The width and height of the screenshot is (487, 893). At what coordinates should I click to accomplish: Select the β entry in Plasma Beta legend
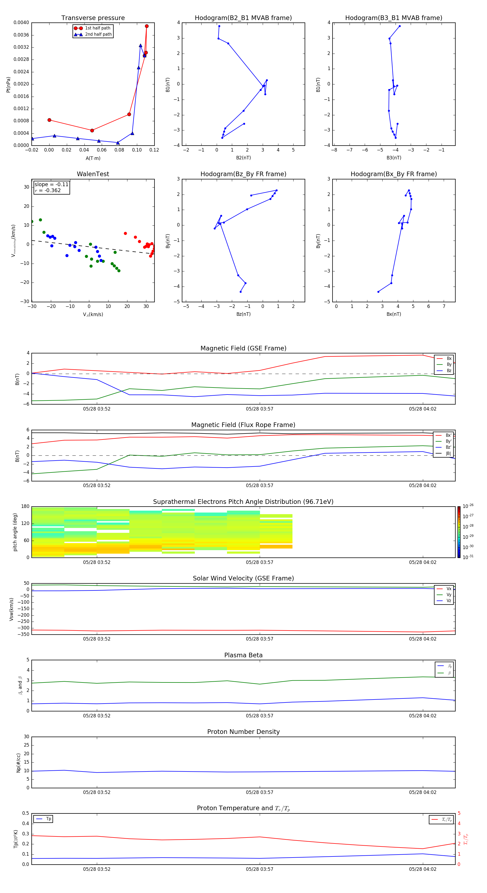tap(444, 673)
